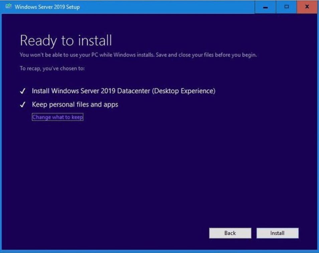The image size is (319, 253).
Task: Click the Install button
Action: (x=277, y=233)
